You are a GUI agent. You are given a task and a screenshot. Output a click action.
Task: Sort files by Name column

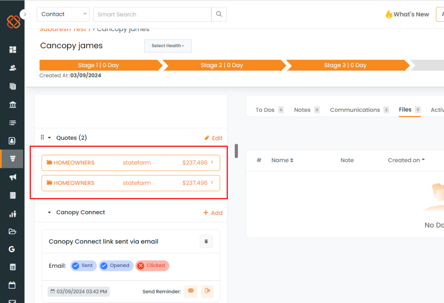point(282,160)
